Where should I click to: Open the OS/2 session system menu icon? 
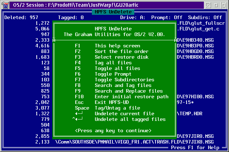(x=5, y=5)
